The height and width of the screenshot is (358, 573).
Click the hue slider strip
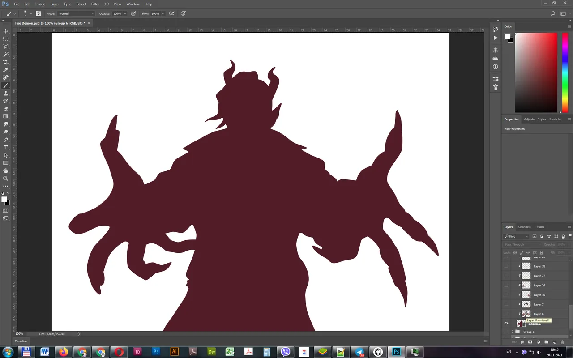click(x=564, y=72)
